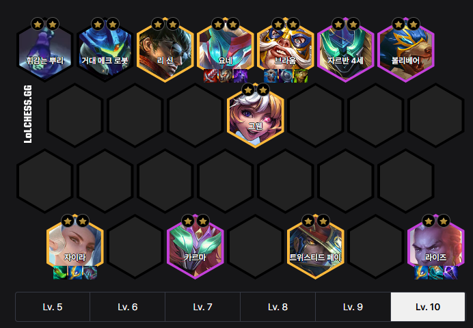The image size is (473, 328).
Task: Click last item icon under 라이즈
Action: pyautogui.click(x=450, y=273)
